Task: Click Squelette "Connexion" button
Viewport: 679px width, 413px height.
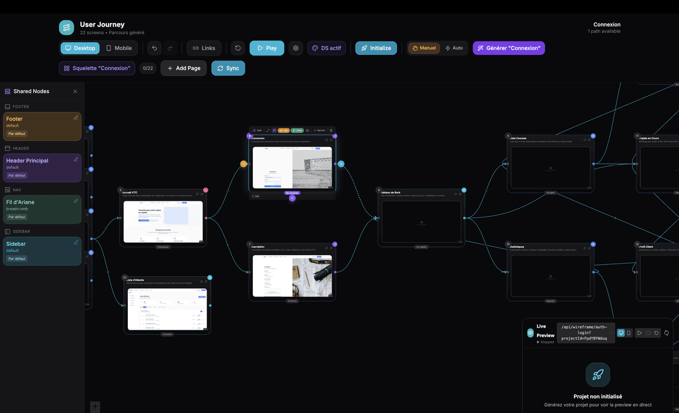Action: point(97,68)
